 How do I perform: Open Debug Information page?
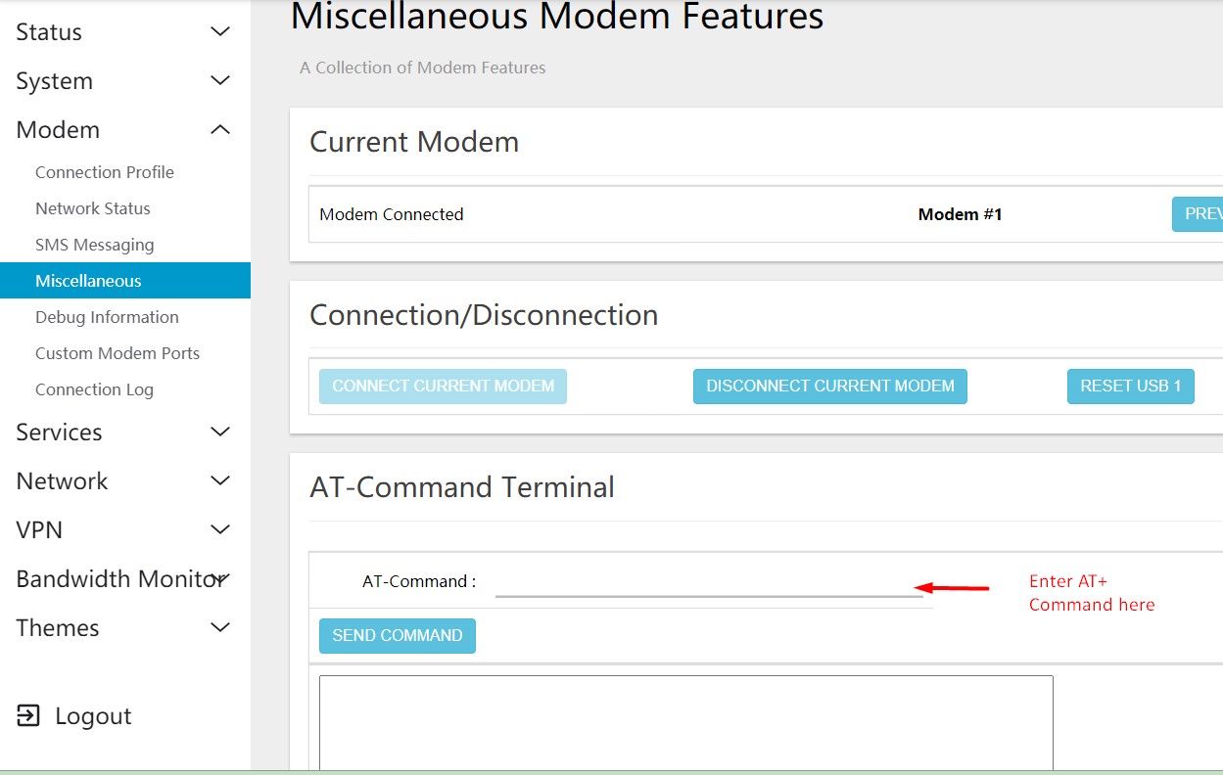coord(107,317)
